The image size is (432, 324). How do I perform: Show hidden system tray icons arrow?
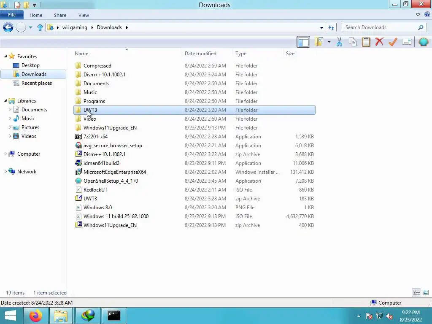pyautogui.click(x=359, y=316)
